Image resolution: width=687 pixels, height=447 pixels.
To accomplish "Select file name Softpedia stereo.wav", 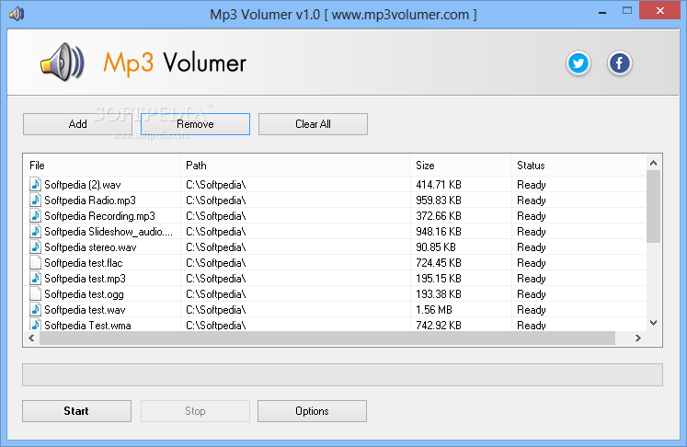I will [x=90, y=247].
